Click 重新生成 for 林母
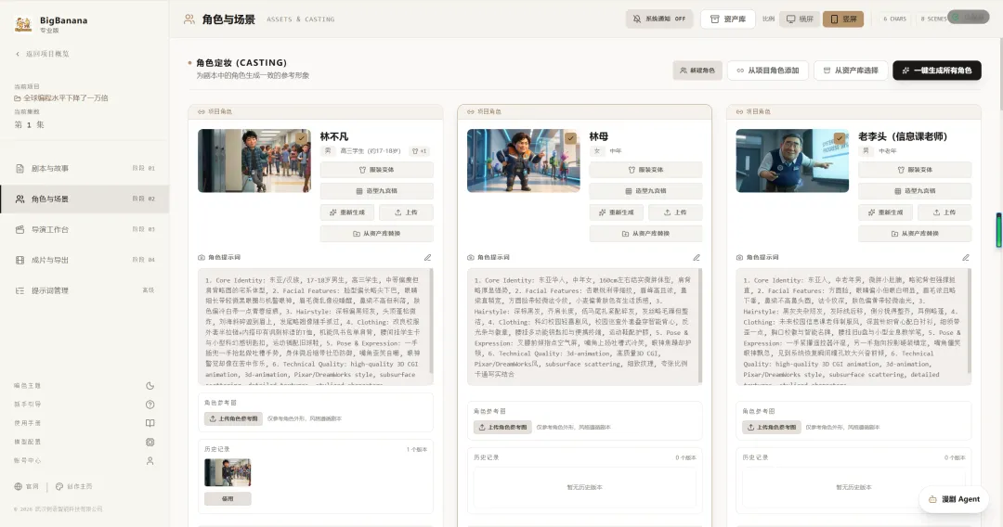The image size is (1003, 527). tap(616, 212)
